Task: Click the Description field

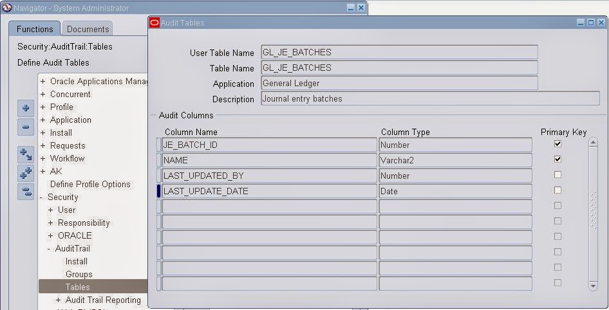Action: (430, 98)
